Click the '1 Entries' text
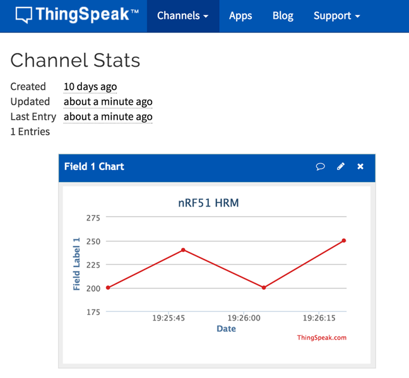Screen dimensions: 409x378 tap(30, 132)
